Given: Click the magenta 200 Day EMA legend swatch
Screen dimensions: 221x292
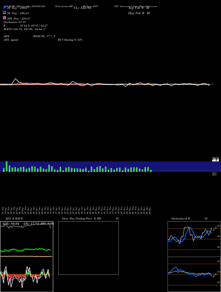Looking at the screenshot, I should [x=4, y=18].
